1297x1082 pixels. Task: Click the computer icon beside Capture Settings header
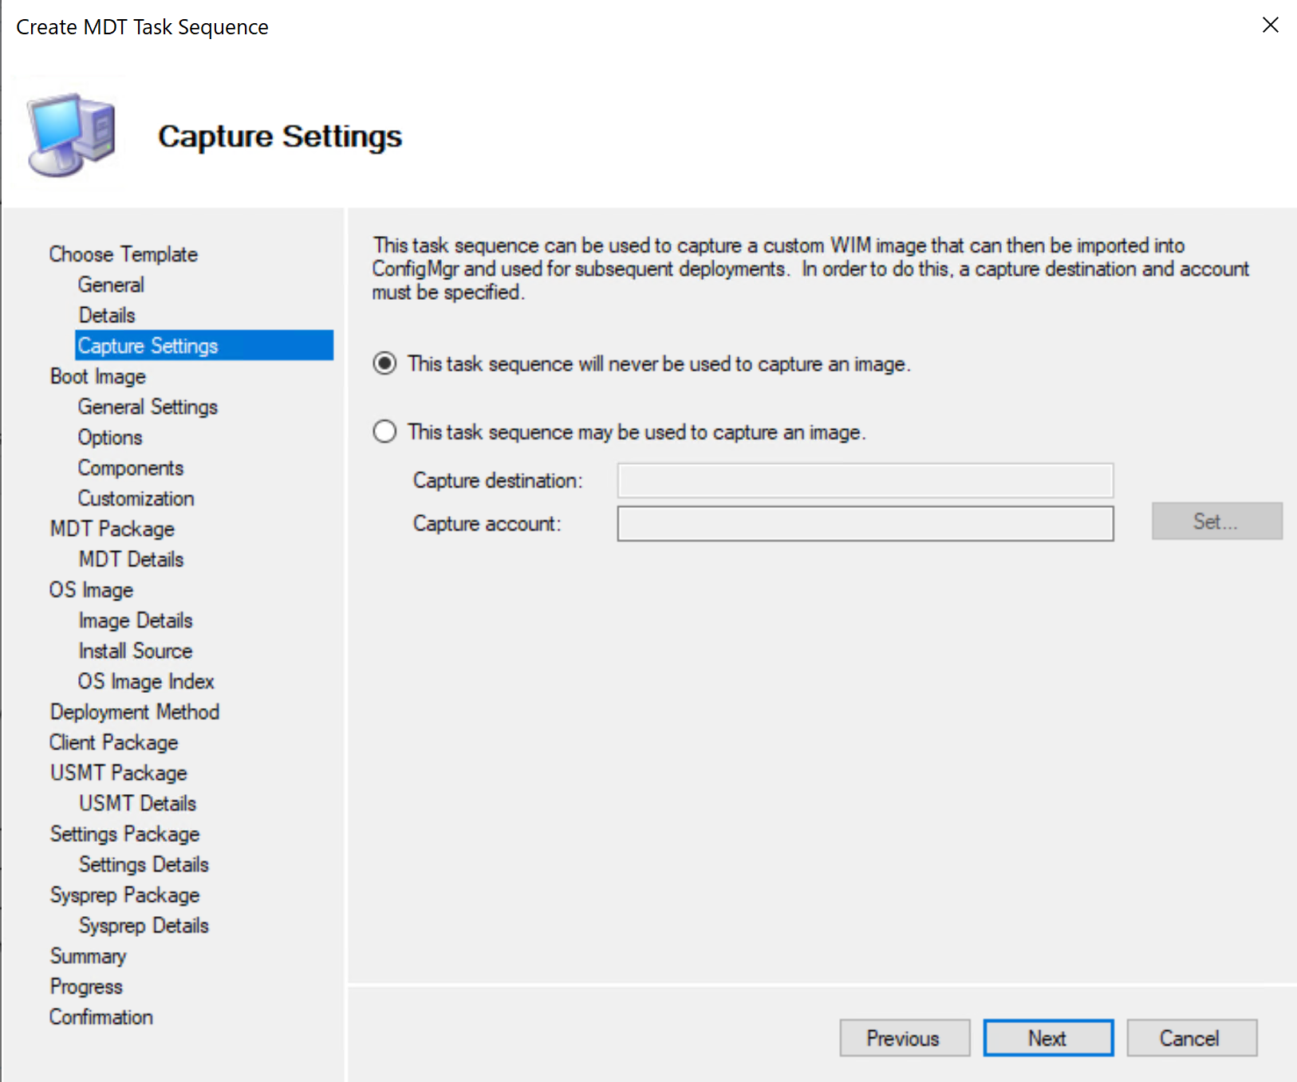click(69, 132)
